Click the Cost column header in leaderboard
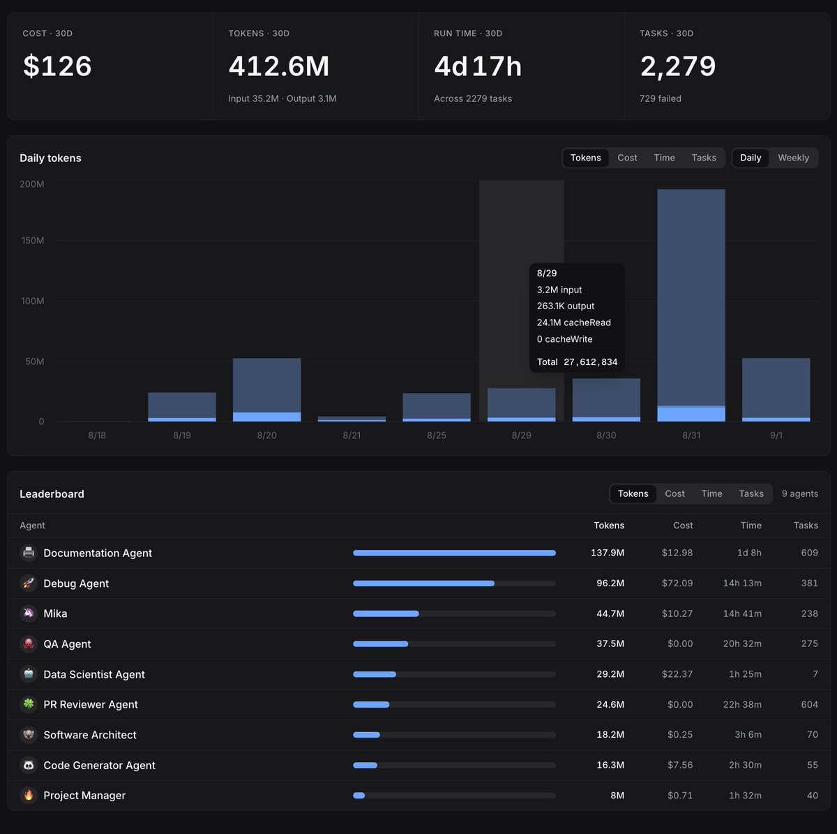Viewport: 837px width, 834px height. (x=683, y=526)
